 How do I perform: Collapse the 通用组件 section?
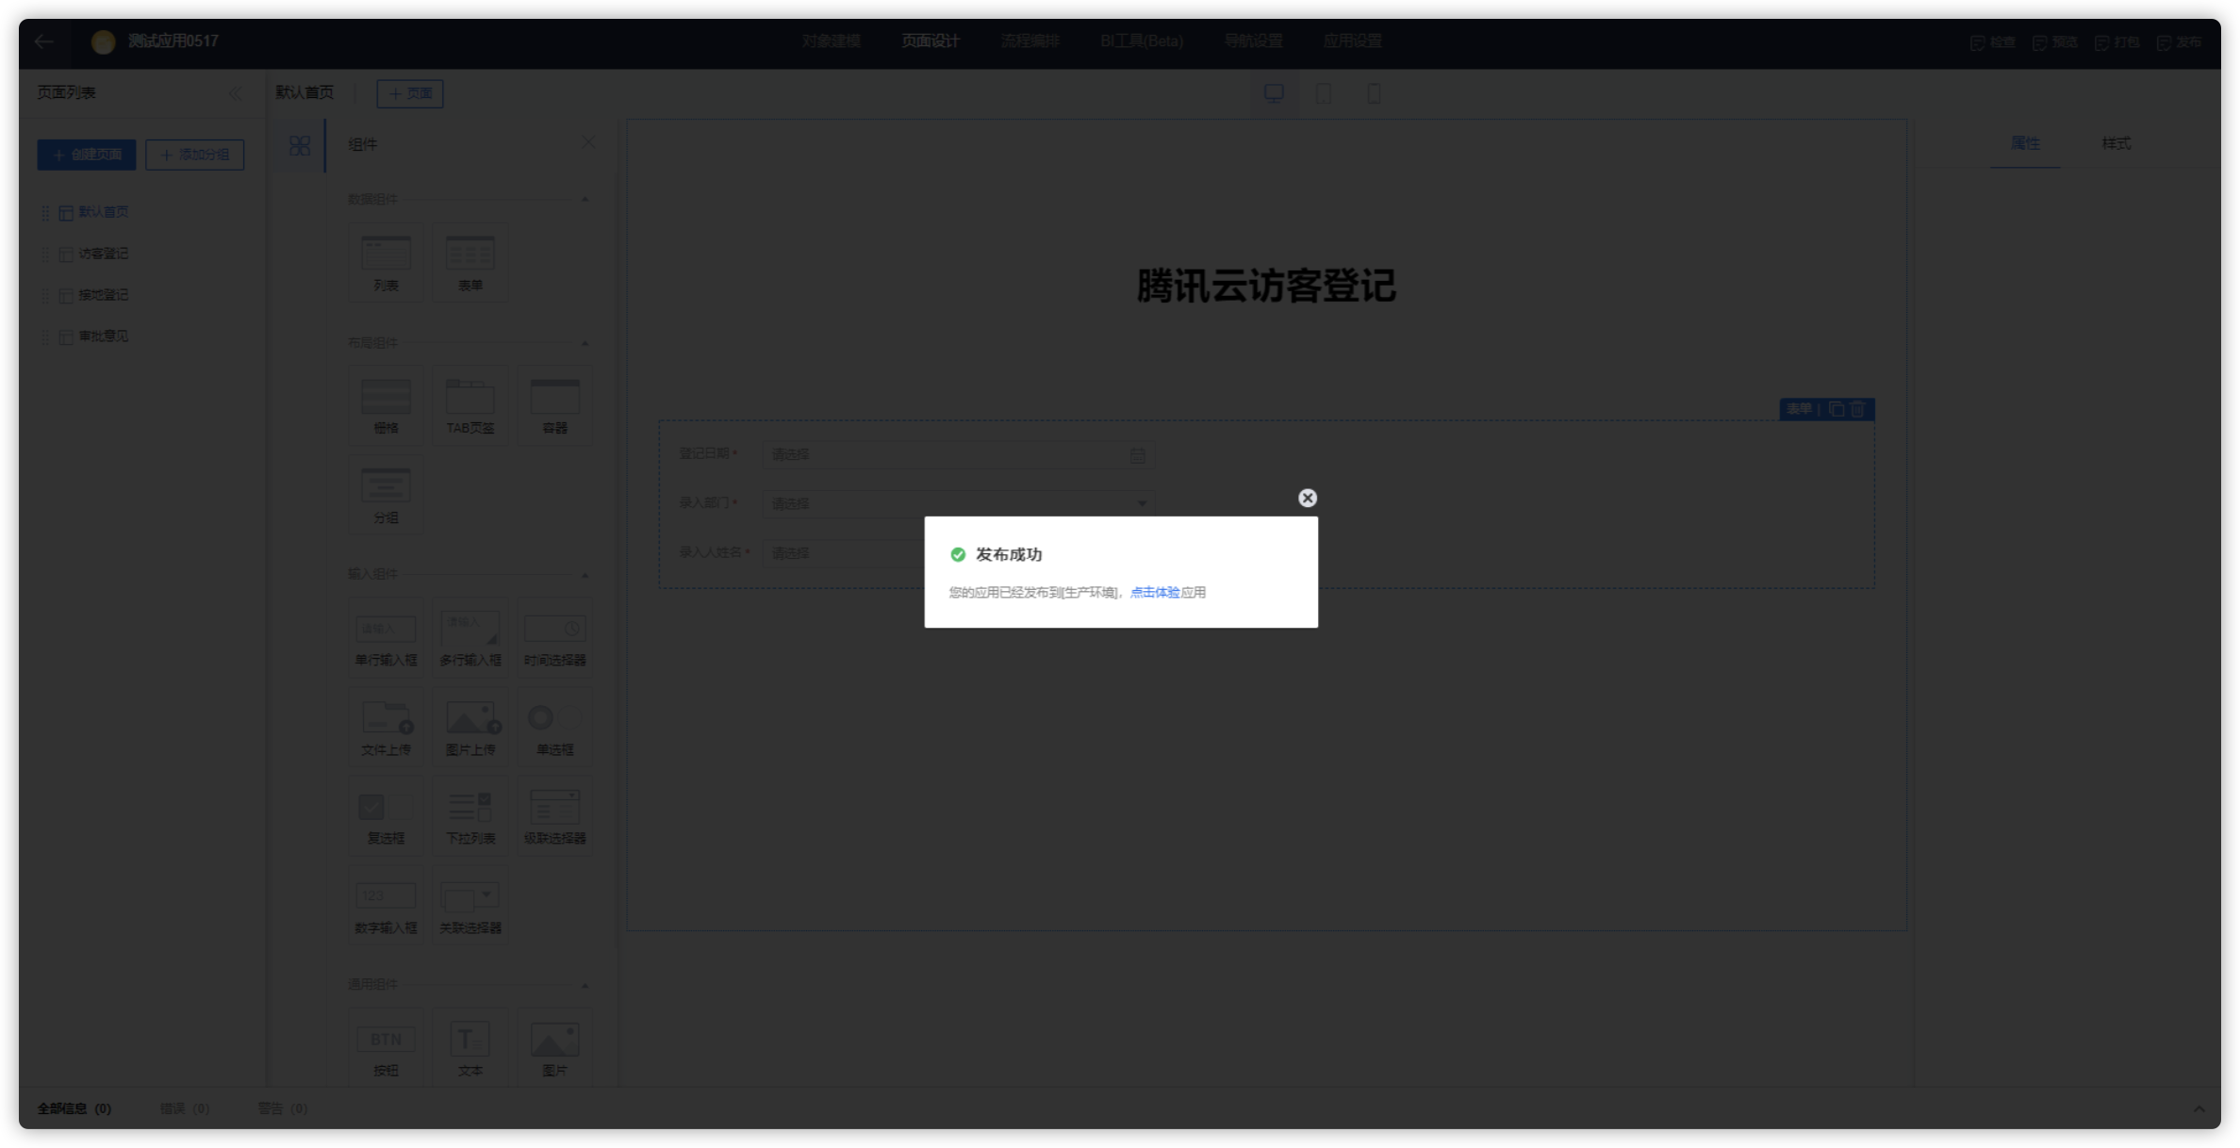585,985
